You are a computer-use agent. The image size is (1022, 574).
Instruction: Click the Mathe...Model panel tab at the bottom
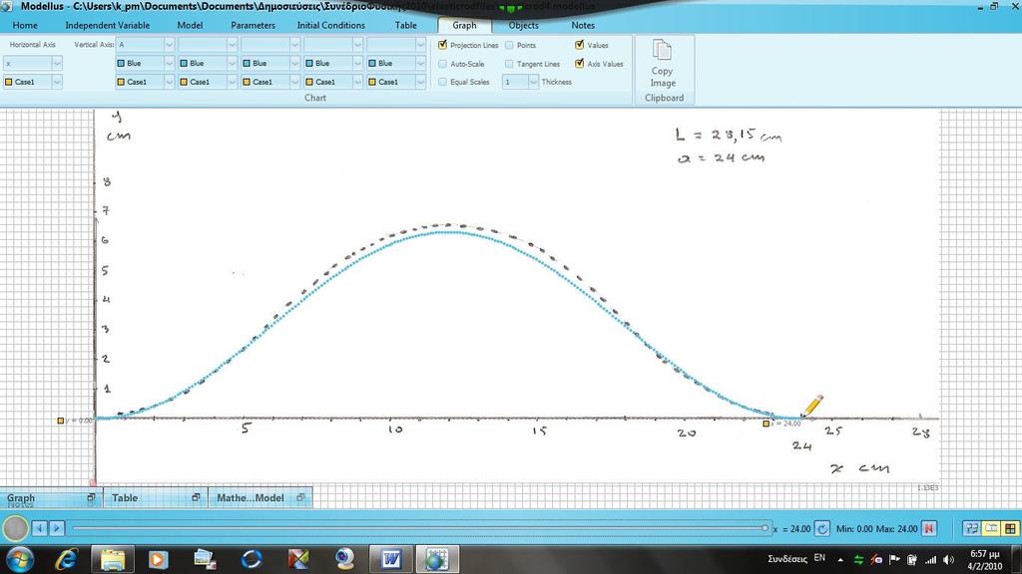tap(260, 498)
